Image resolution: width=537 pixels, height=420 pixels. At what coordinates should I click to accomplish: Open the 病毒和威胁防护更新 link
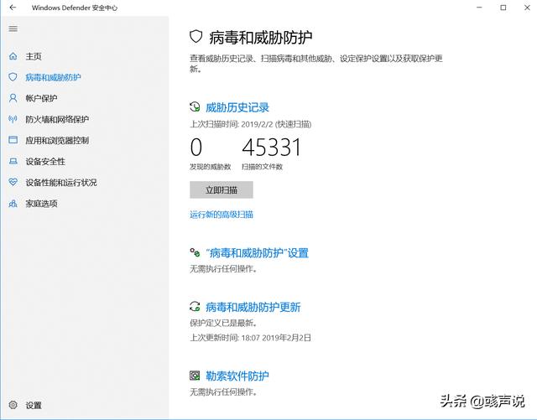click(x=253, y=307)
